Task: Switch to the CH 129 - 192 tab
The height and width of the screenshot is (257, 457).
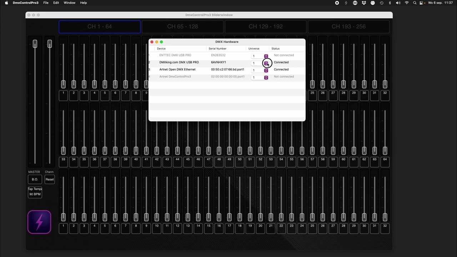Action: point(266,26)
